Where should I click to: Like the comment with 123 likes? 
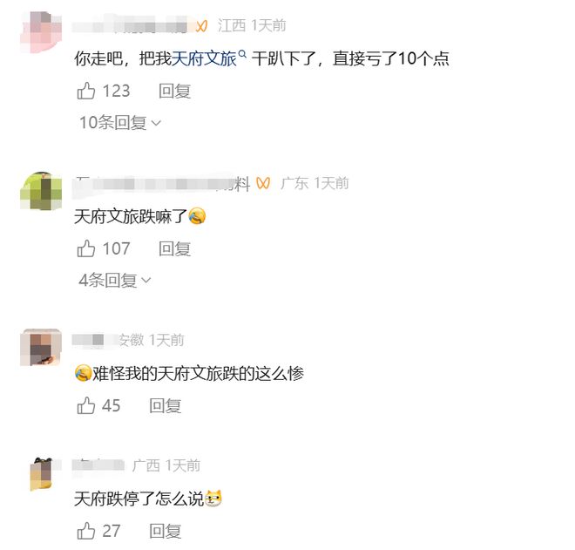[x=85, y=91]
